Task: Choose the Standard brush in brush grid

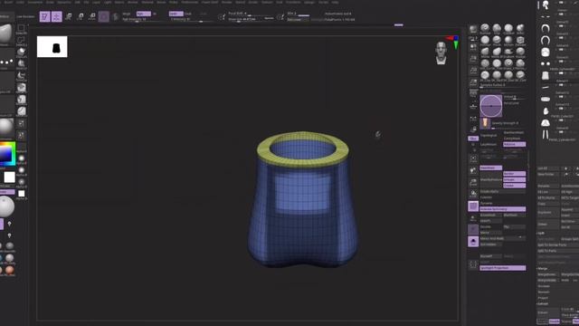Action: click(485, 28)
